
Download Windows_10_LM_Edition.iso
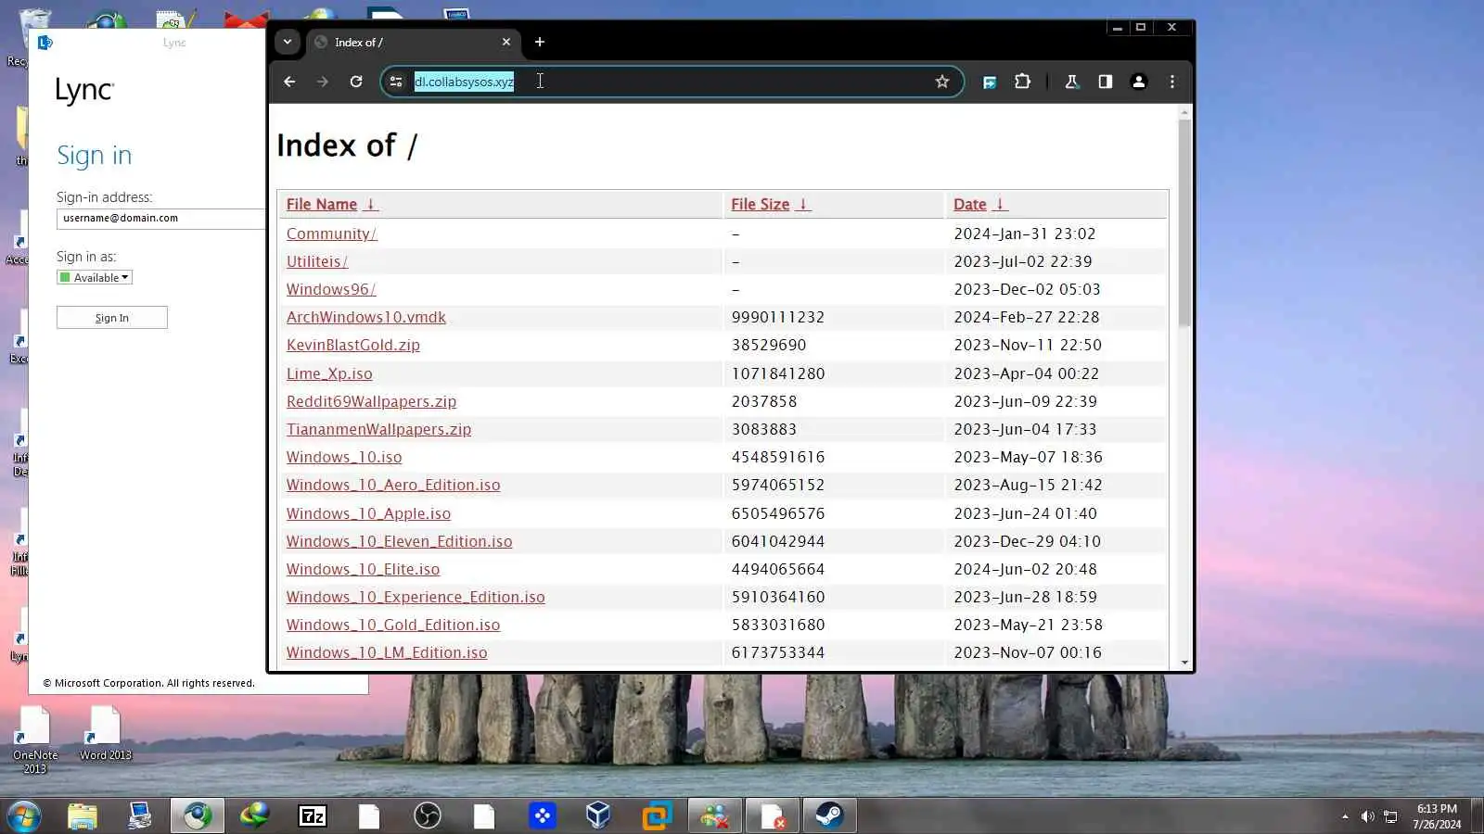point(387,652)
